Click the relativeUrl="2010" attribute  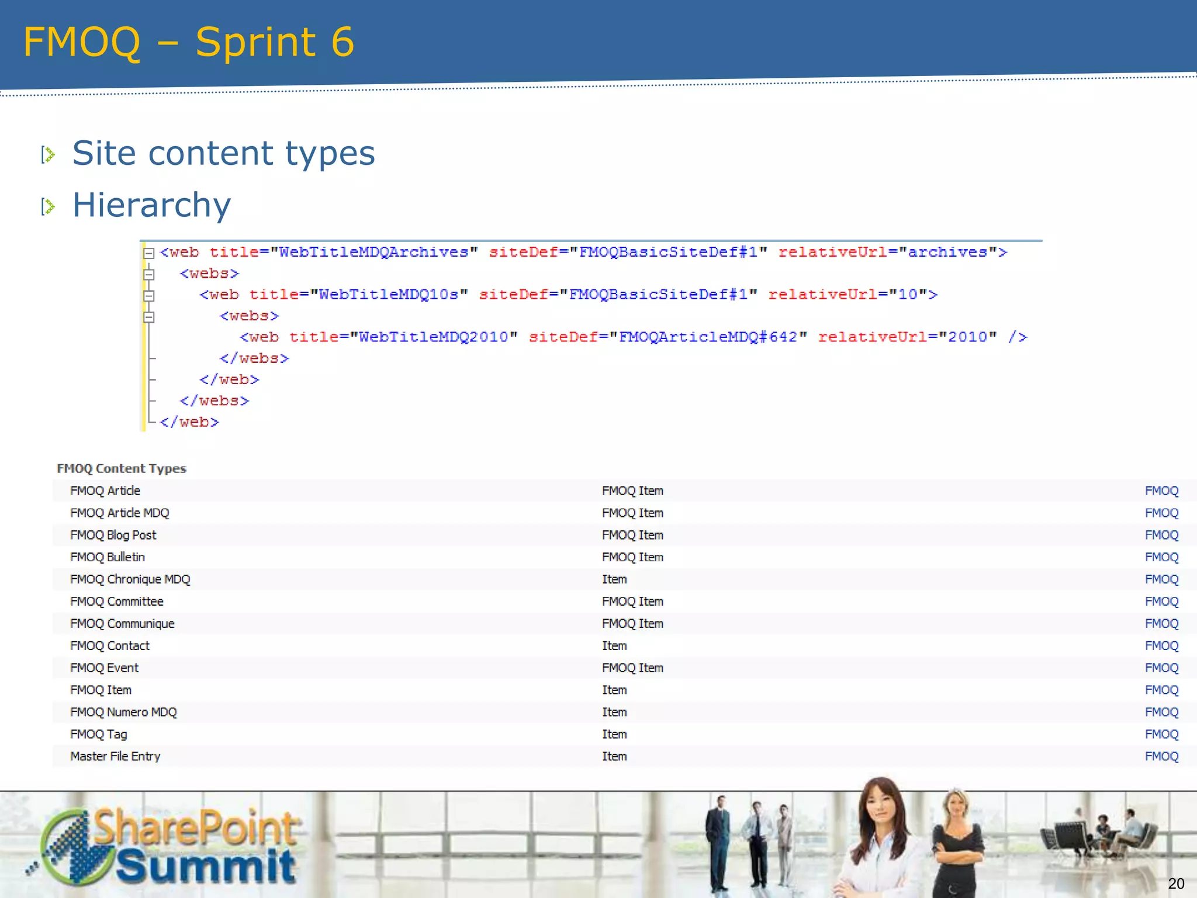pyautogui.click(x=908, y=337)
